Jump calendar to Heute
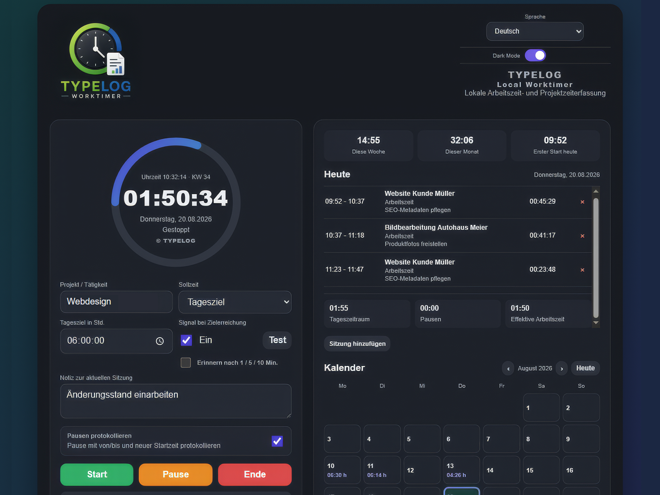This screenshot has width=660, height=495. pos(585,368)
